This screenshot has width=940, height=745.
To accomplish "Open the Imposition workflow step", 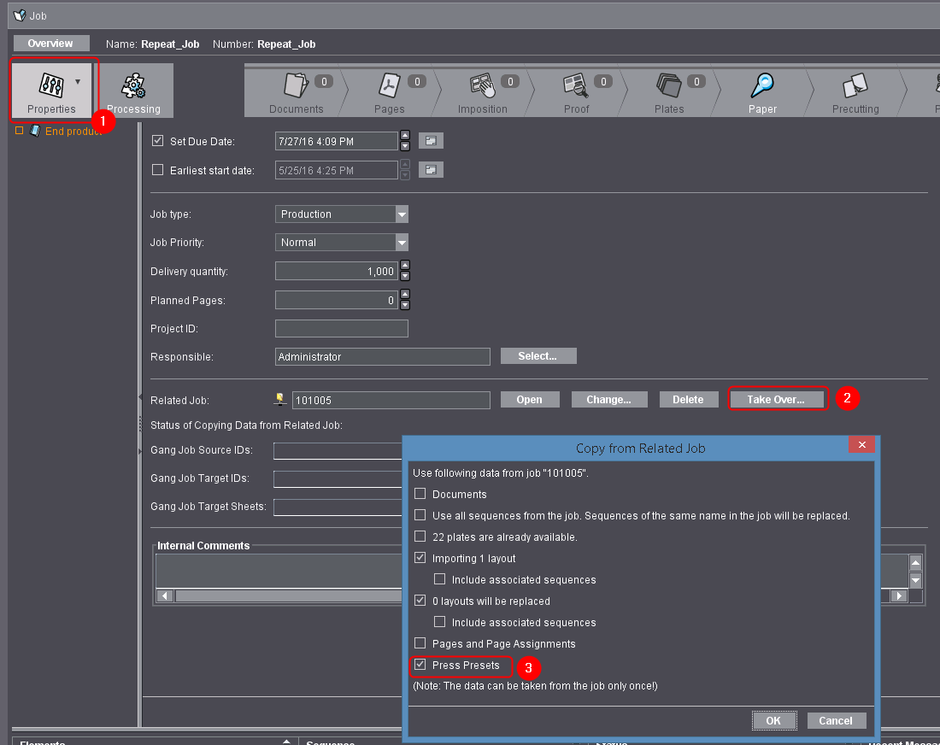I will [482, 85].
